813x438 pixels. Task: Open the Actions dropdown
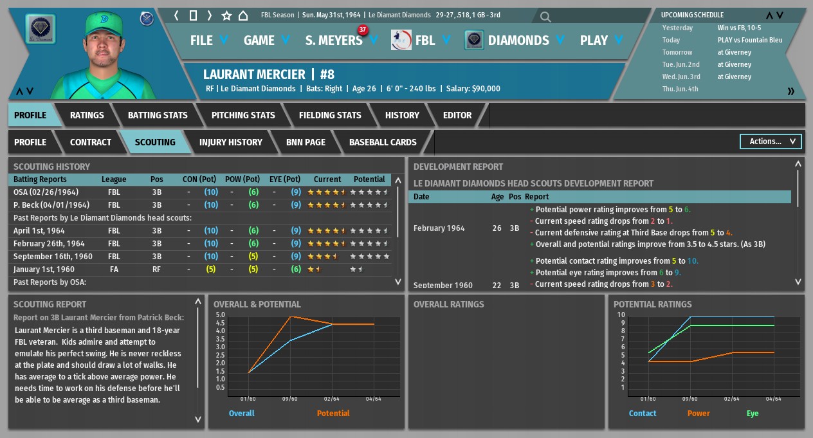[x=771, y=141]
